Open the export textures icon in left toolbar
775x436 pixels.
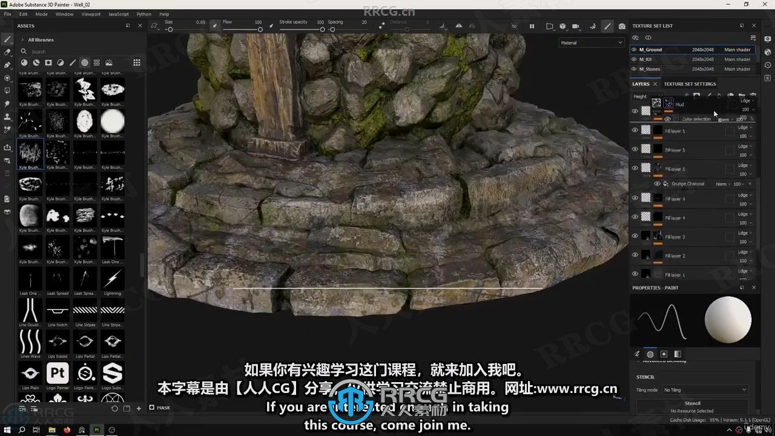[7, 147]
